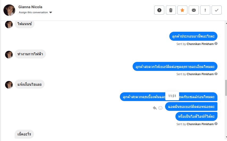227x141 pixels.
Task: Mark conversation as done with the checkmark
Action: pos(216,10)
